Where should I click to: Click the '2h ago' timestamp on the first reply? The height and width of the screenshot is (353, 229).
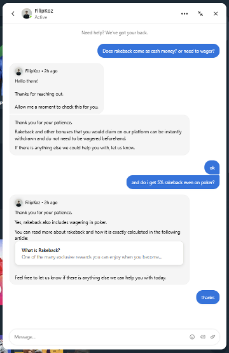pos(51,71)
